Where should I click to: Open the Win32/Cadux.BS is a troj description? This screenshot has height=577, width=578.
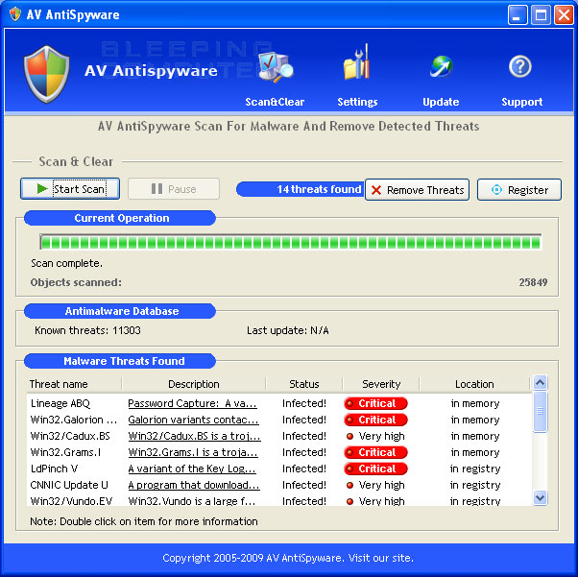(x=194, y=436)
